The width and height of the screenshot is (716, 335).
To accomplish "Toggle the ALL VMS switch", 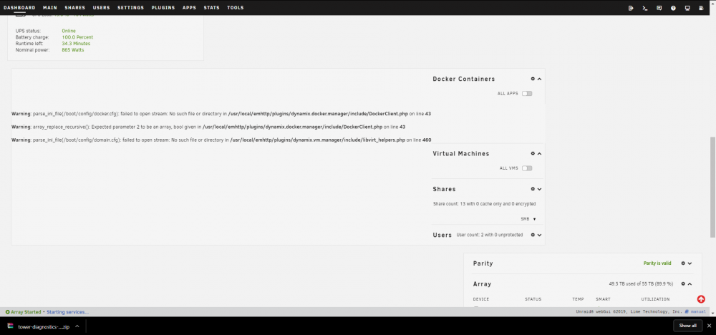I will coord(527,168).
